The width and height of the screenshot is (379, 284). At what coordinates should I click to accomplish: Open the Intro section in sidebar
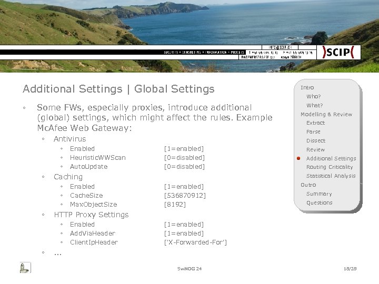pos(307,87)
